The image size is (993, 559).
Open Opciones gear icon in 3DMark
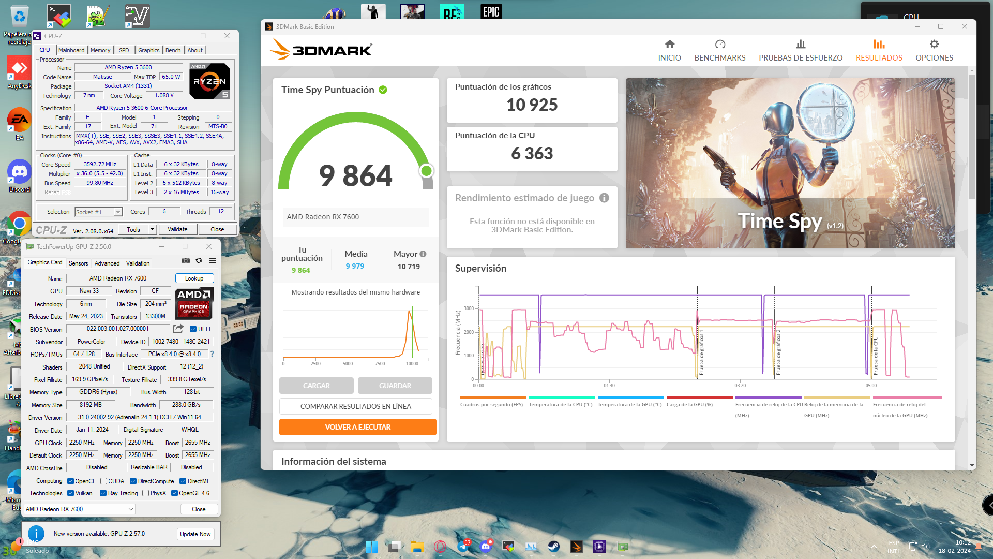(934, 45)
